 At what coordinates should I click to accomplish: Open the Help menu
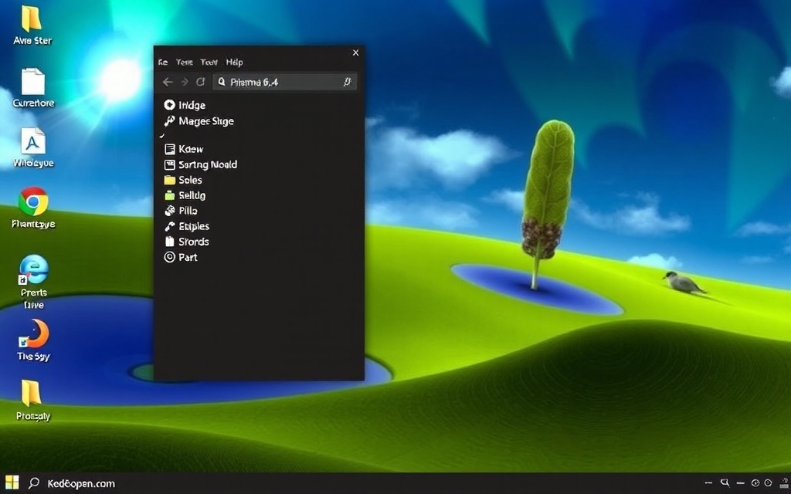(x=235, y=63)
